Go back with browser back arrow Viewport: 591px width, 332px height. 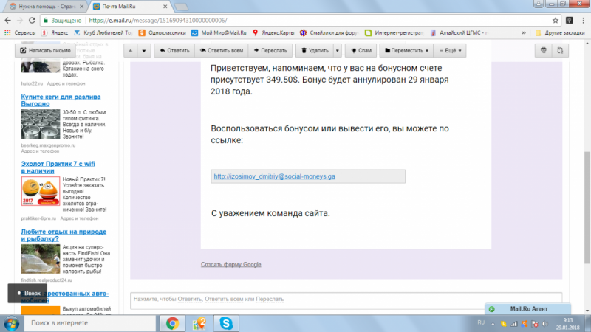7,21
